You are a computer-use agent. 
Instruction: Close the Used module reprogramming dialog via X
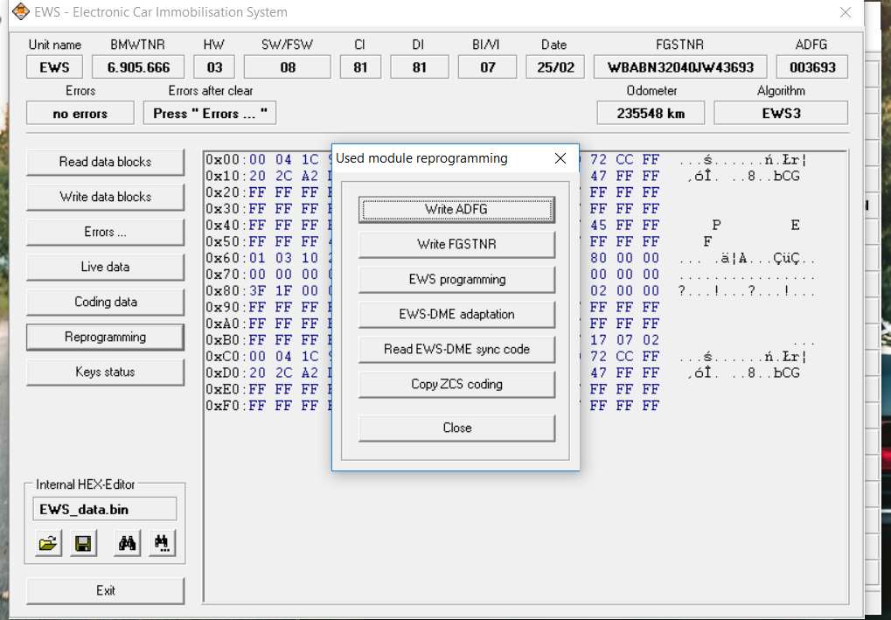click(560, 158)
